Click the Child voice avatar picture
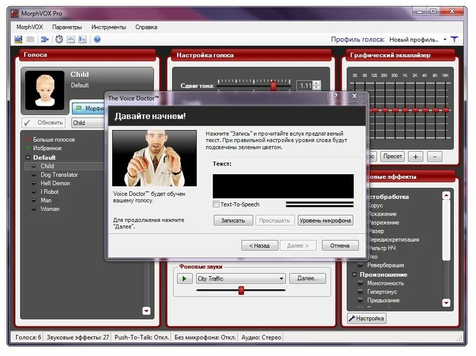Image resolution: width=476 pixels, height=356 pixels. [45, 90]
